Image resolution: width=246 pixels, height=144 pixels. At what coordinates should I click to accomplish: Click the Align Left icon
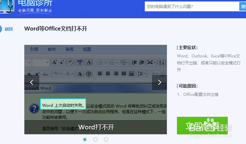[100, 73]
